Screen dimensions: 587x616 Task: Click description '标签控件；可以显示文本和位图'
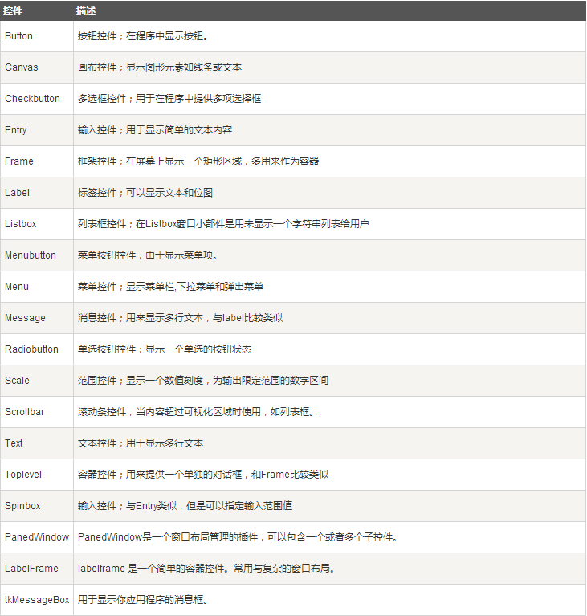point(145,193)
